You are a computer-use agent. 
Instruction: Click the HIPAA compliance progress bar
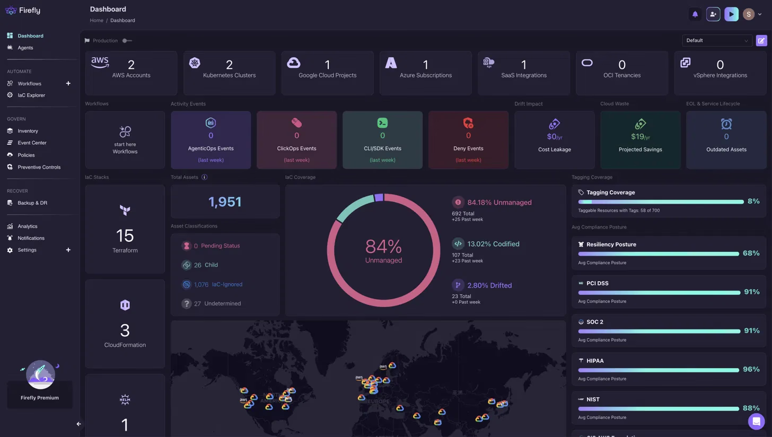(x=659, y=370)
